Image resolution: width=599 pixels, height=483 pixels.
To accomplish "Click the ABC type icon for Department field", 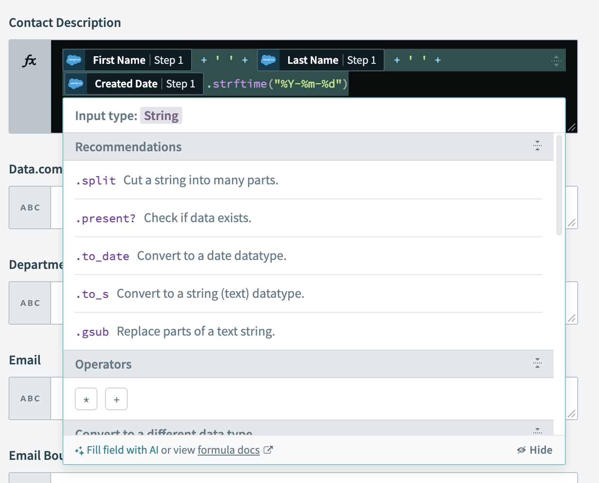I will click(30, 303).
